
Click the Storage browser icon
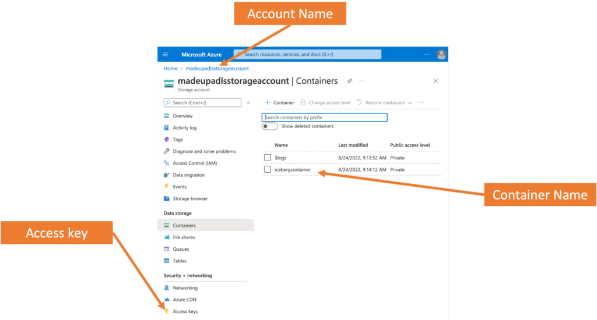[166, 198]
